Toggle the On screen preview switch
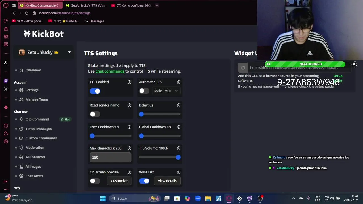Image resolution: width=363 pixels, height=204 pixels. (95, 181)
